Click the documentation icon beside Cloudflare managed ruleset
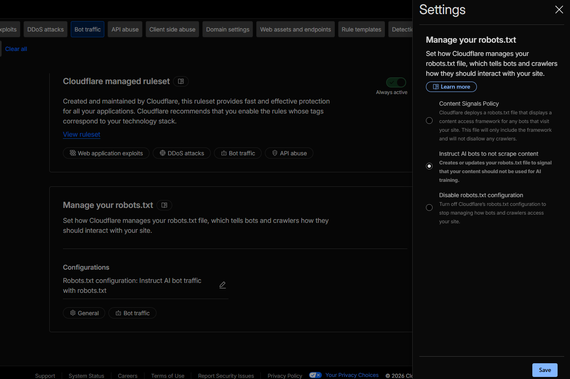The height and width of the screenshot is (379, 570). (x=181, y=82)
